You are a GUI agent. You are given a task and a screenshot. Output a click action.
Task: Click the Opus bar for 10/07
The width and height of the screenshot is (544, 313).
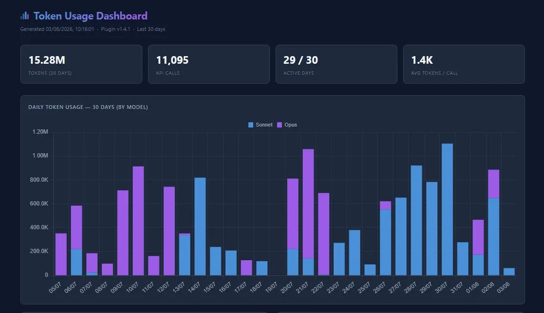138,221
